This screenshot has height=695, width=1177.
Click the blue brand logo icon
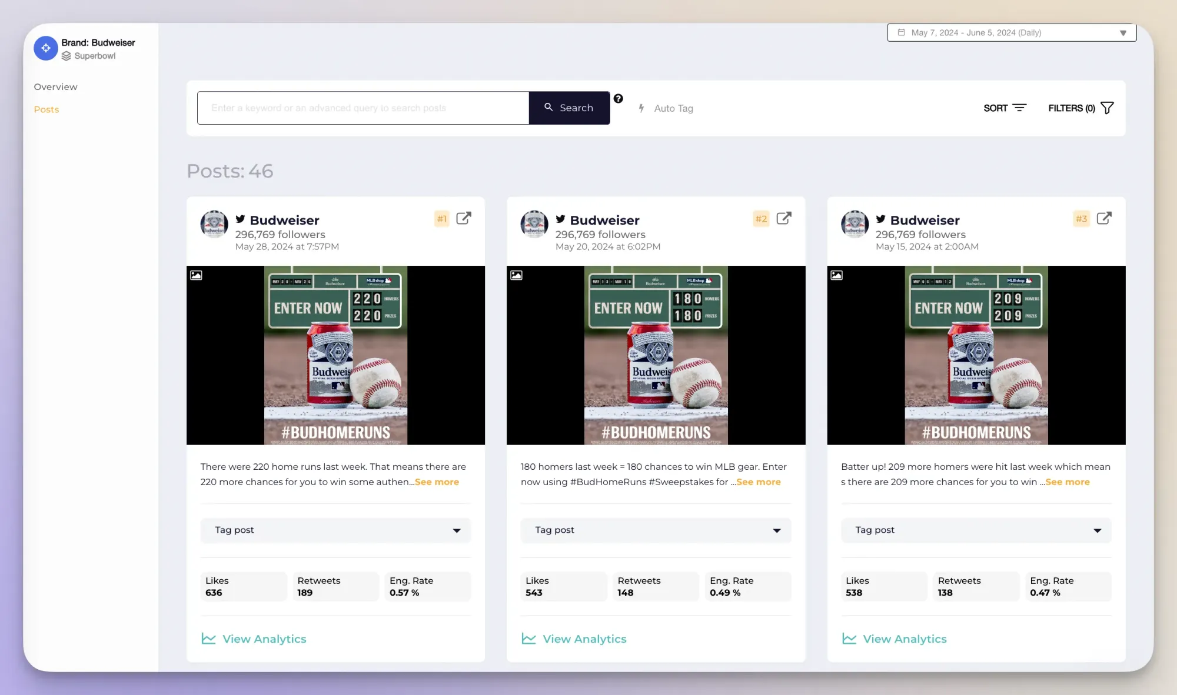point(46,48)
